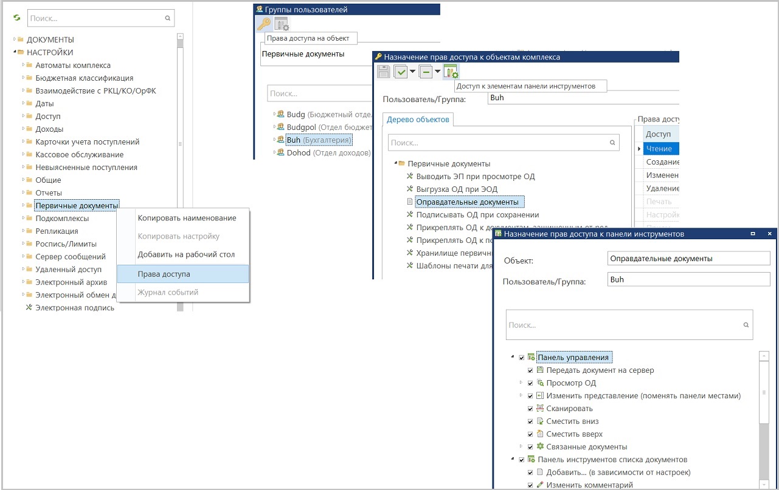Click the Выгрузка ОД при ЭОД settings icon

point(410,189)
